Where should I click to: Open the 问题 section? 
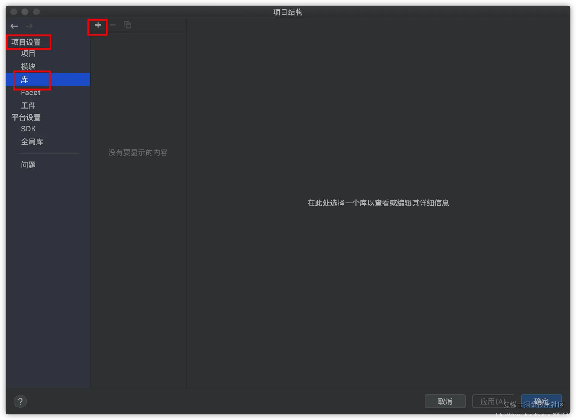tap(28, 165)
